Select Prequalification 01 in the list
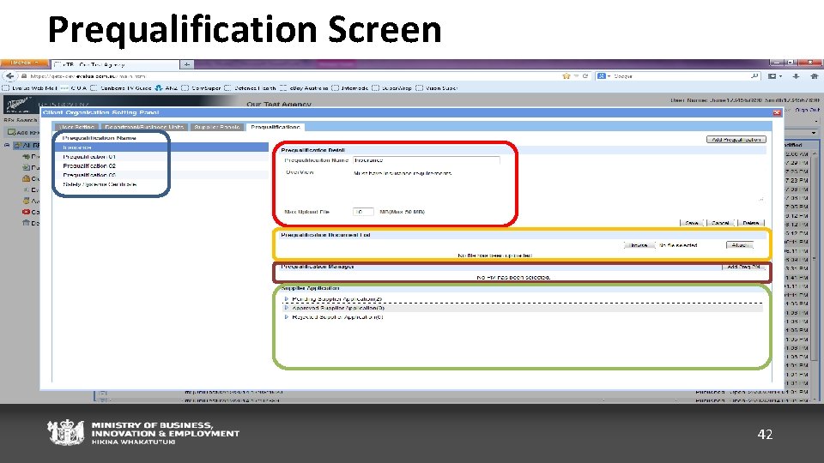The height and width of the screenshot is (463, 824). coord(161,157)
